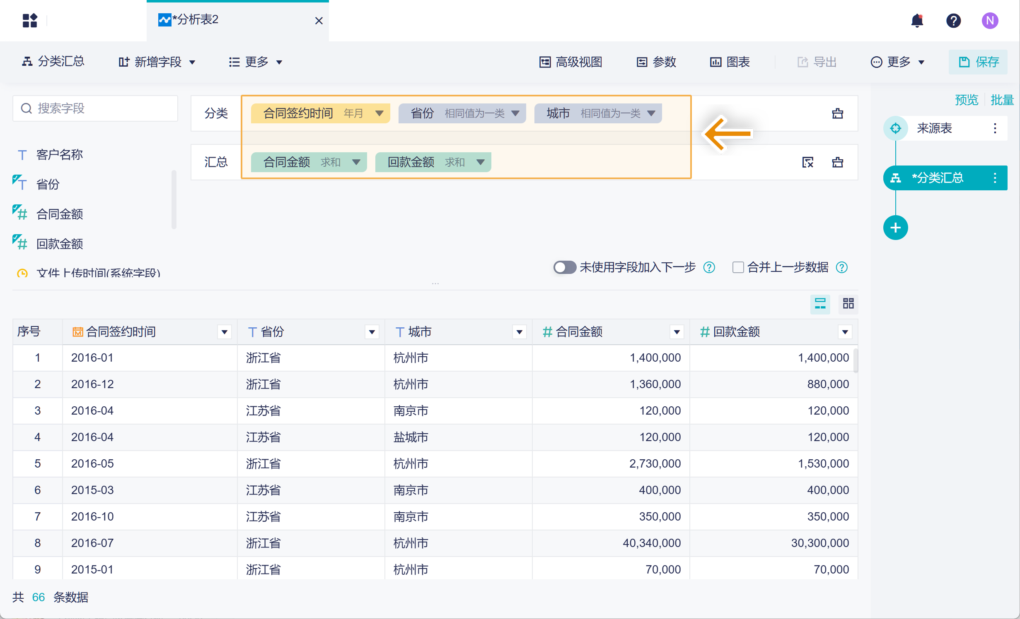
Task: Click the 搜索字段 search box
Action: (95, 108)
